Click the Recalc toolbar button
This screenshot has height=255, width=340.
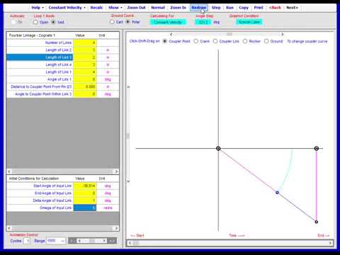coord(96,8)
